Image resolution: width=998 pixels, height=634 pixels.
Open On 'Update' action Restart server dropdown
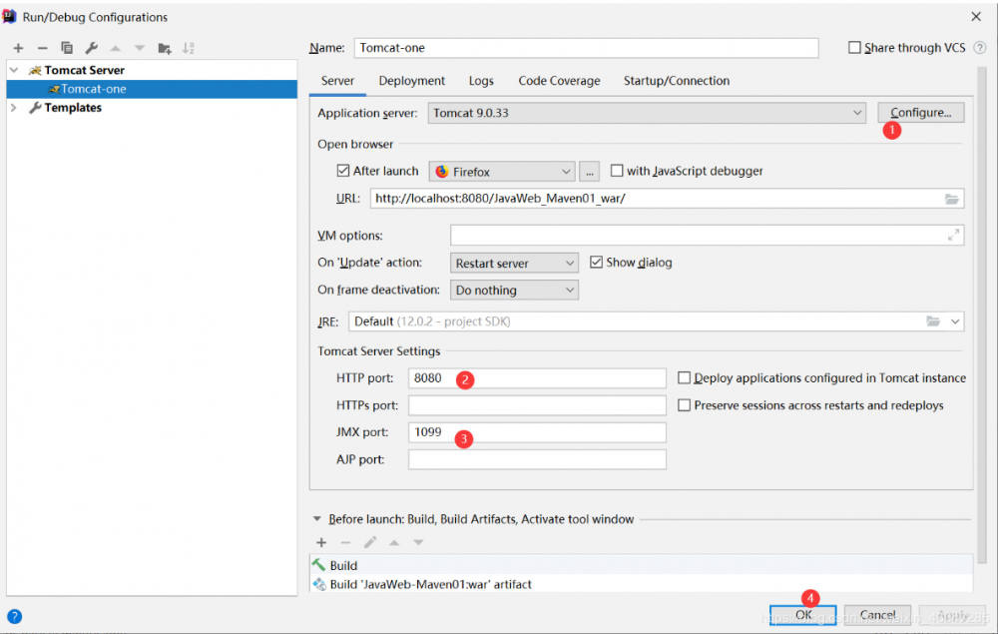(514, 263)
